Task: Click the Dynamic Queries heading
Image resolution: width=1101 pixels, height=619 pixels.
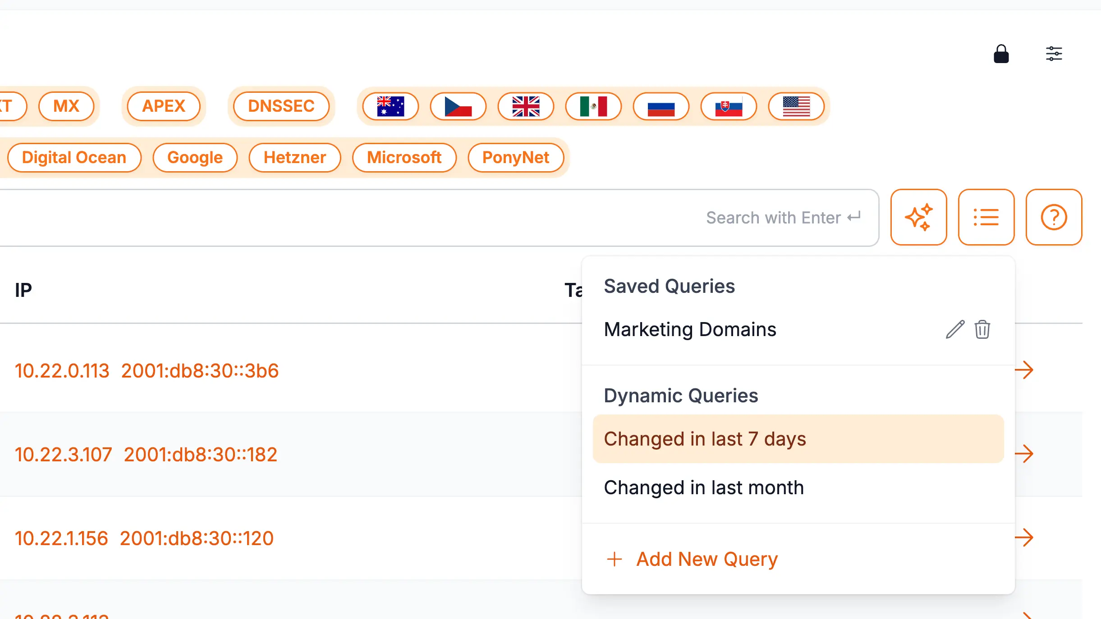Action: [x=681, y=396]
